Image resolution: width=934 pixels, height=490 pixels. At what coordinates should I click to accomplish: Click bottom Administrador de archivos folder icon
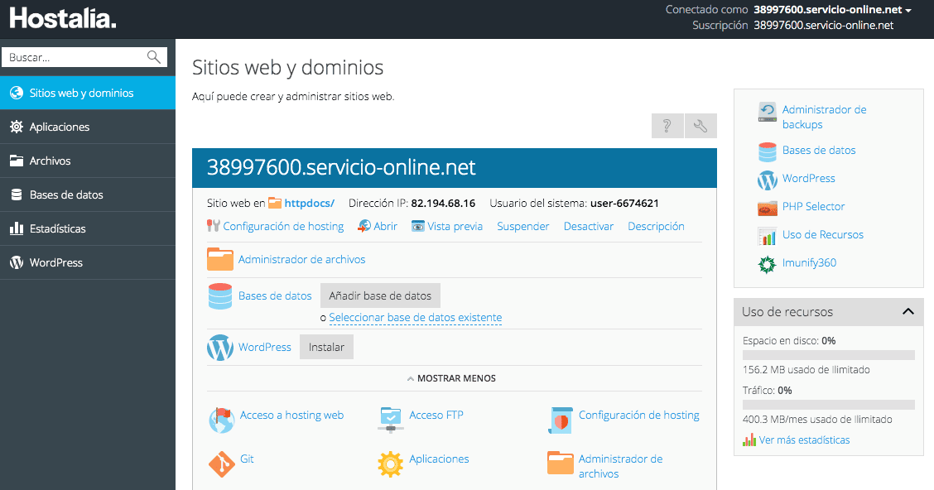[x=560, y=464]
